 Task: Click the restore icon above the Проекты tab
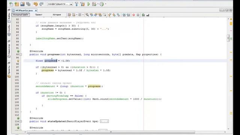(x=9, y=63)
